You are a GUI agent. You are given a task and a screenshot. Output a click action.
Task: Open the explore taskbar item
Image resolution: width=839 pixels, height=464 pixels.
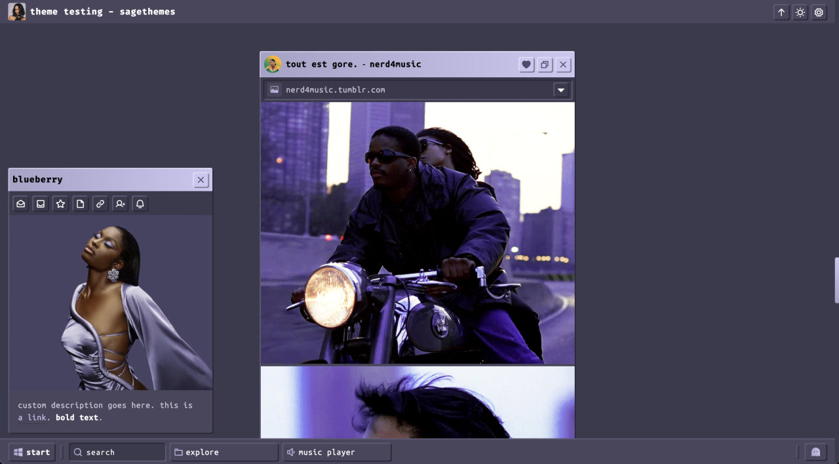coord(224,452)
